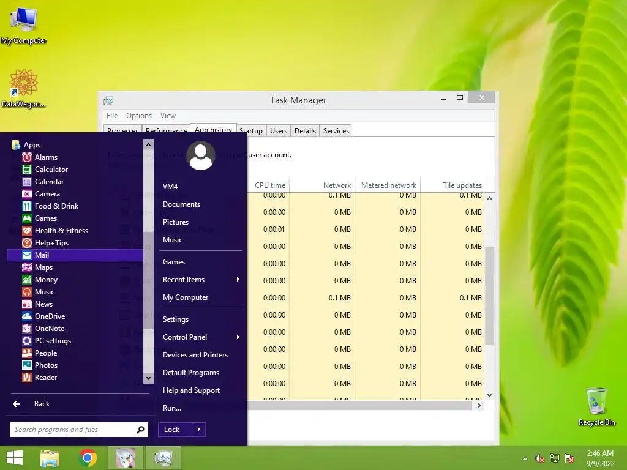Open File Explorer on the taskbar
This screenshot has height=470, width=627.
[49, 458]
